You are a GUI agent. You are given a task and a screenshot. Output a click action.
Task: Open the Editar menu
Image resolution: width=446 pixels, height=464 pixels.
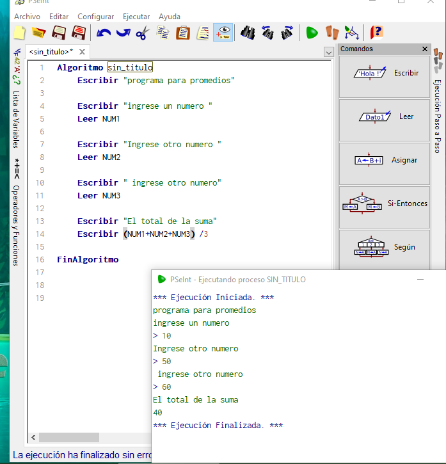(x=59, y=17)
